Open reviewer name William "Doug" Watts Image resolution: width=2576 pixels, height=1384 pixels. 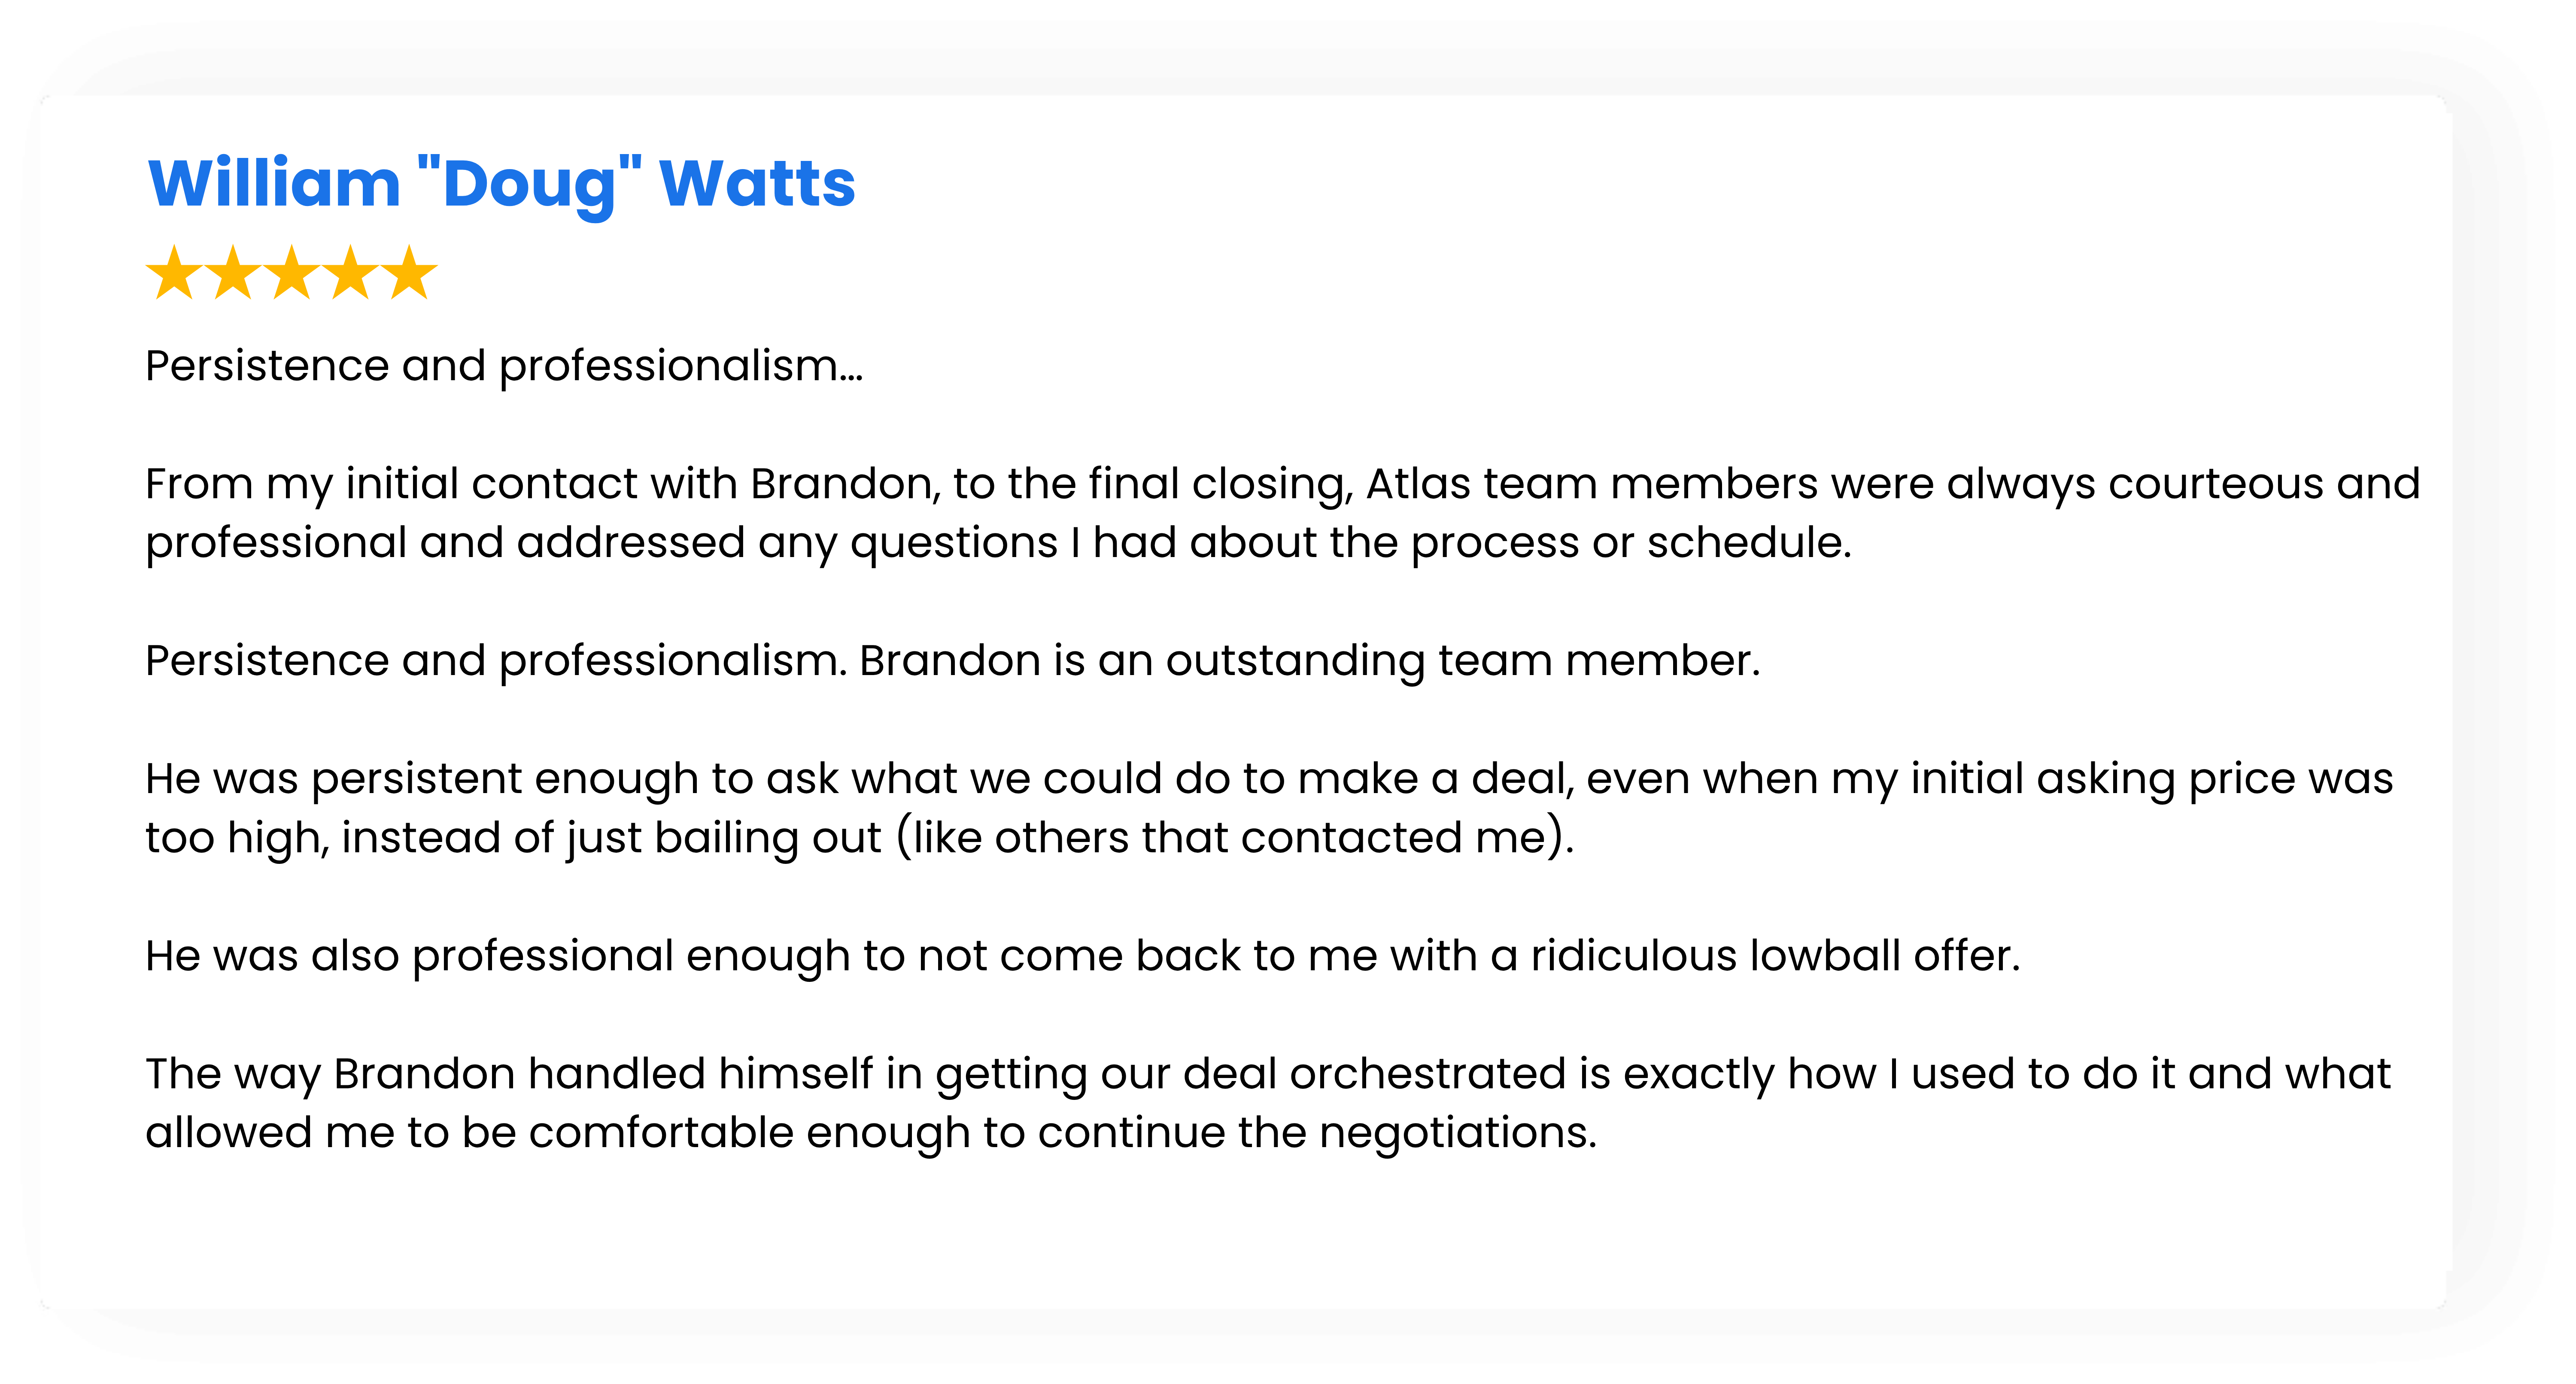(x=501, y=184)
